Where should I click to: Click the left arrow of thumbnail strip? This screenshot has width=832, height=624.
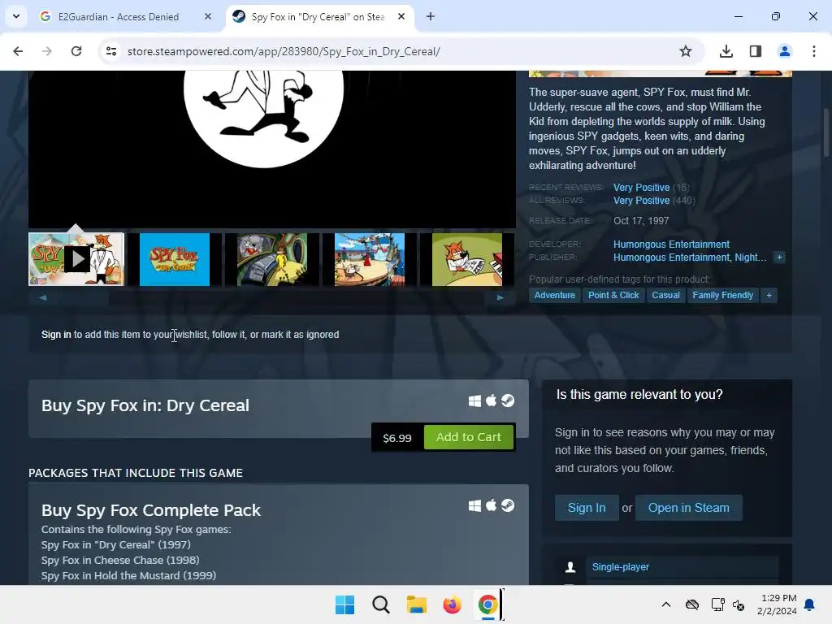[43, 297]
